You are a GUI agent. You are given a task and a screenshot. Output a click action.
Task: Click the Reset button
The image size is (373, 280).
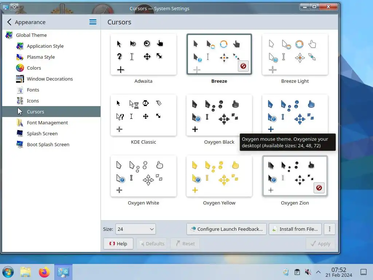click(185, 244)
